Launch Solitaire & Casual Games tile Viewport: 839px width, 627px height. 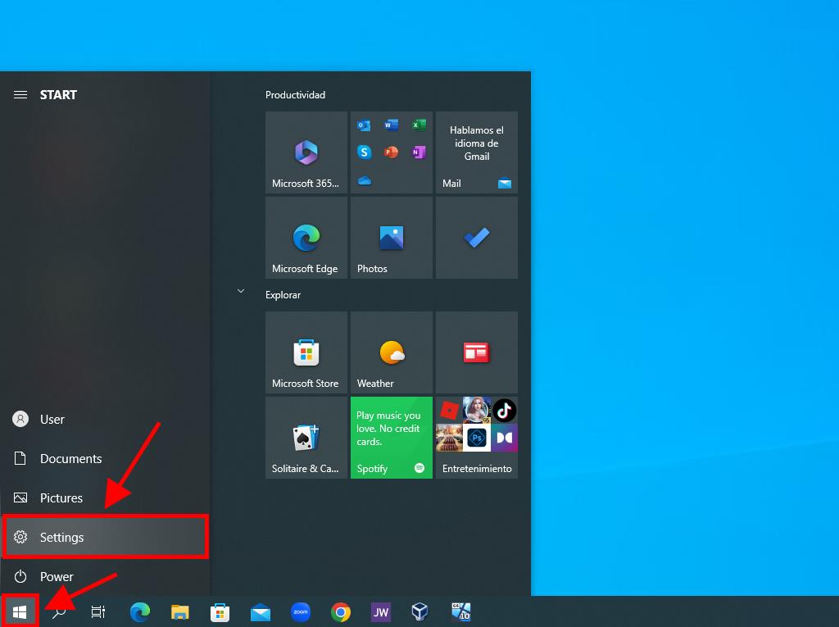coord(306,438)
